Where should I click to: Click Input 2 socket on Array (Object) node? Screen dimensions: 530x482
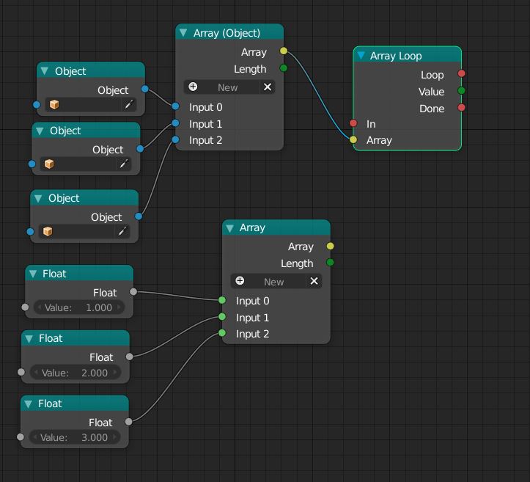coord(175,139)
